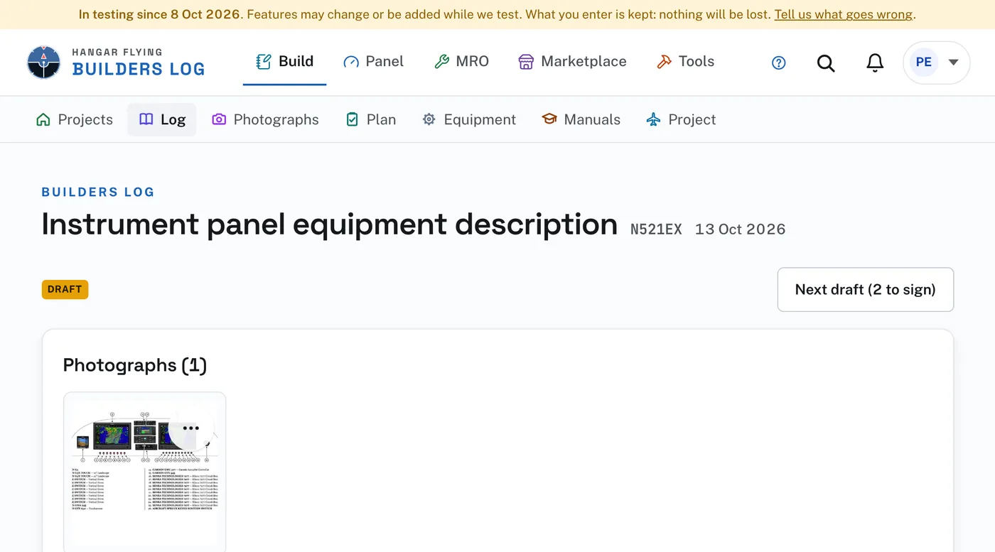The width and height of the screenshot is (995, 552).
Task: Expand the PE account menu
Action: 936,63
